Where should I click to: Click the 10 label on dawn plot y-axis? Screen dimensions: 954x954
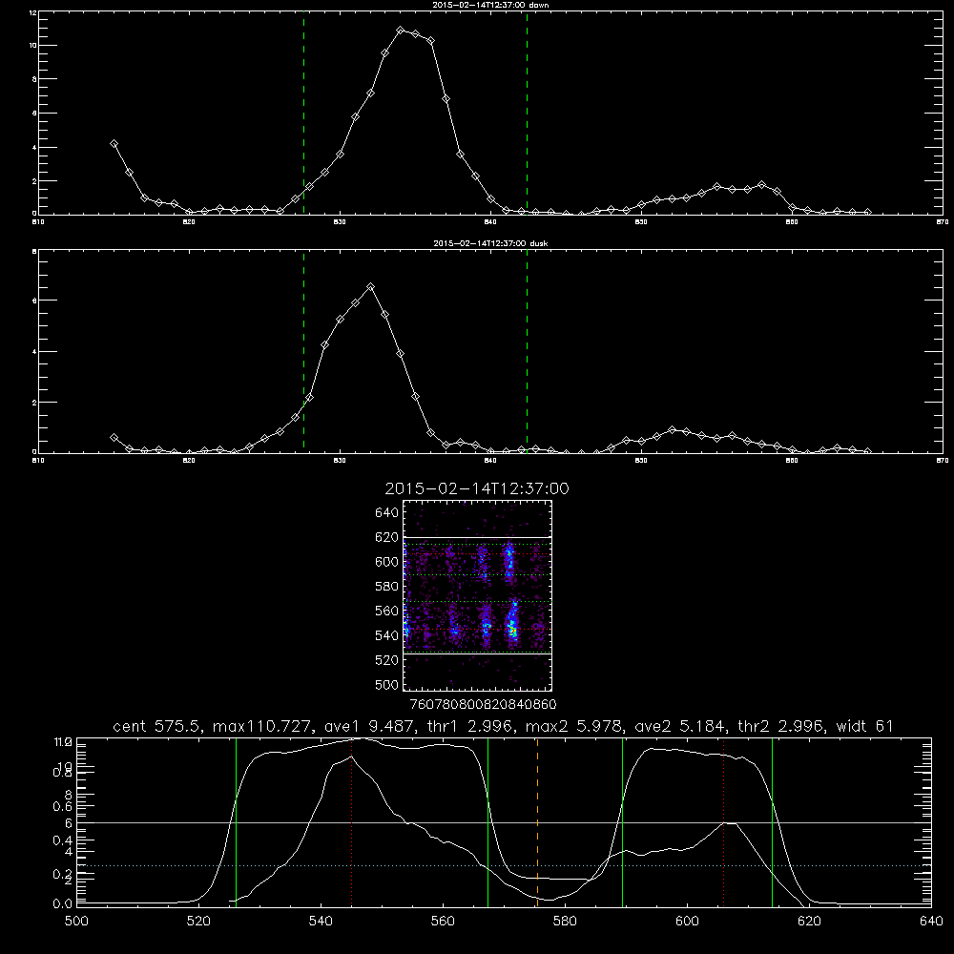click(33, 46)
